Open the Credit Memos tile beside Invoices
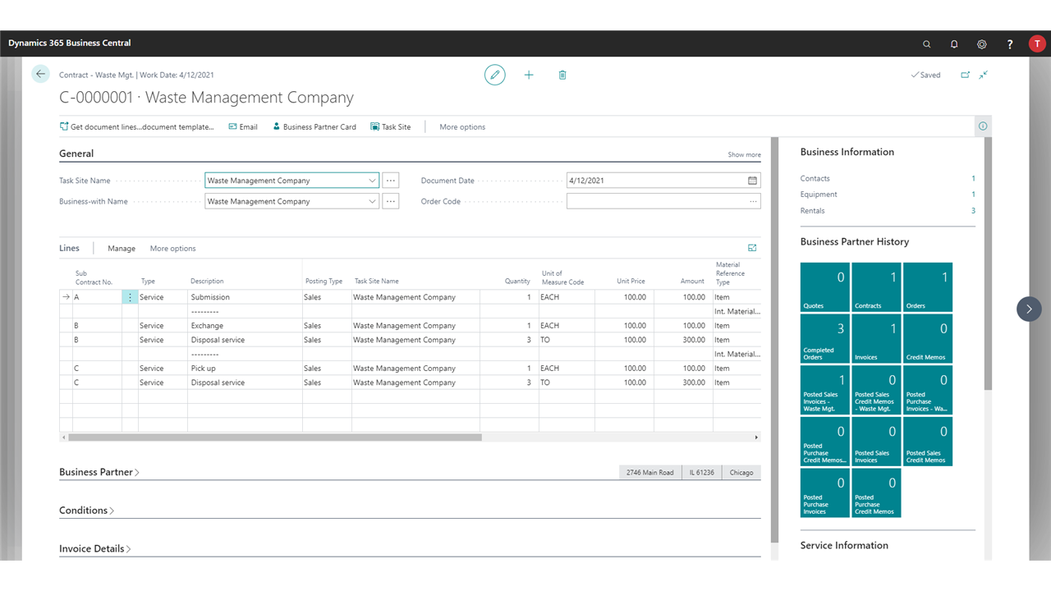1051x591 pixels. [x=928, y=339]
